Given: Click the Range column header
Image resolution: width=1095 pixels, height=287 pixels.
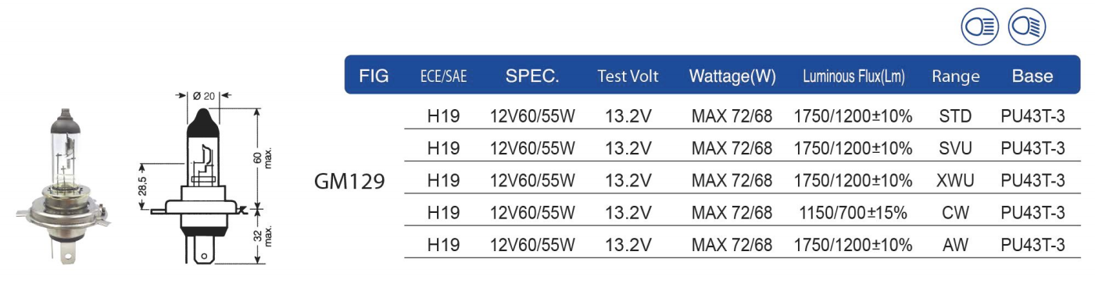Looking at the screenshot, I should click(x=955, y=76).
